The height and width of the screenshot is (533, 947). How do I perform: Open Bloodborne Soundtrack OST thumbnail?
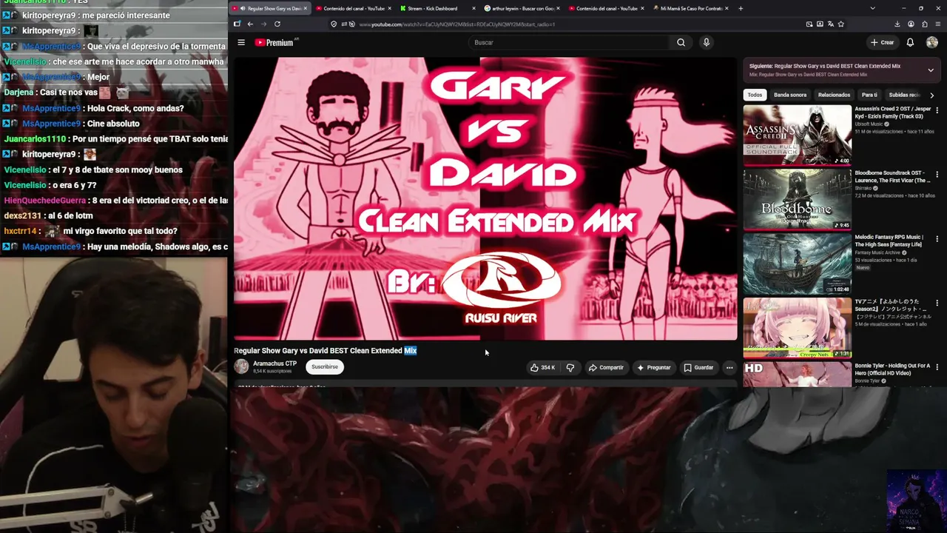[x=798, y=199]
